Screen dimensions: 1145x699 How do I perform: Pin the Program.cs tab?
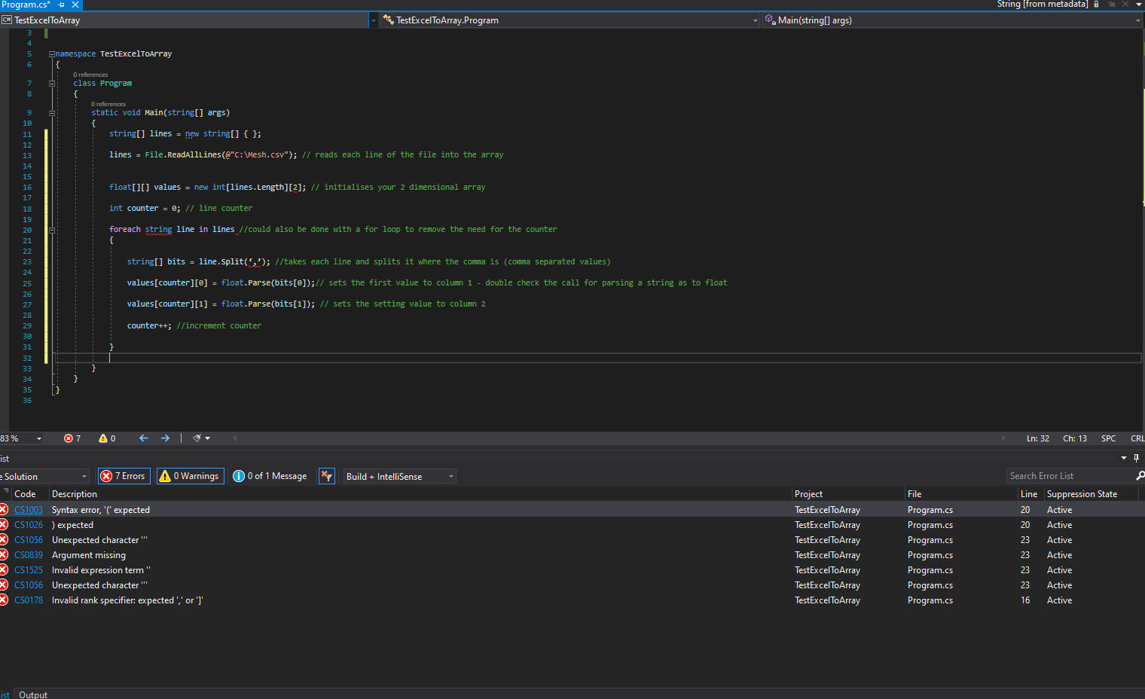pyautogui.click(x=62, y=5)
